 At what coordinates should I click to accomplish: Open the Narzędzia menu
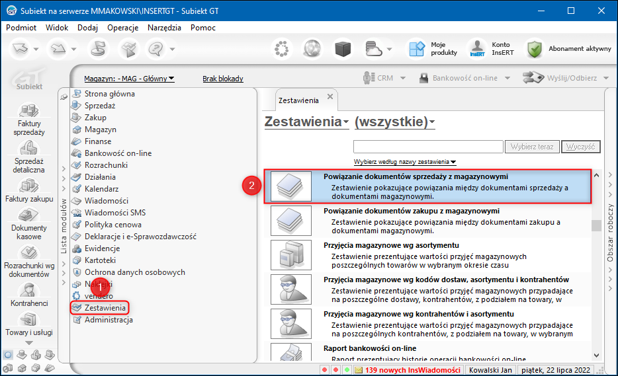click(164, 28)
